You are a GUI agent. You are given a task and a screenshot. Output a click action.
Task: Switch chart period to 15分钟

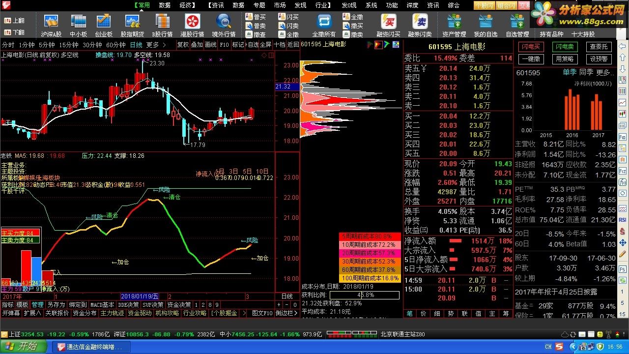(x=68, y=44)
